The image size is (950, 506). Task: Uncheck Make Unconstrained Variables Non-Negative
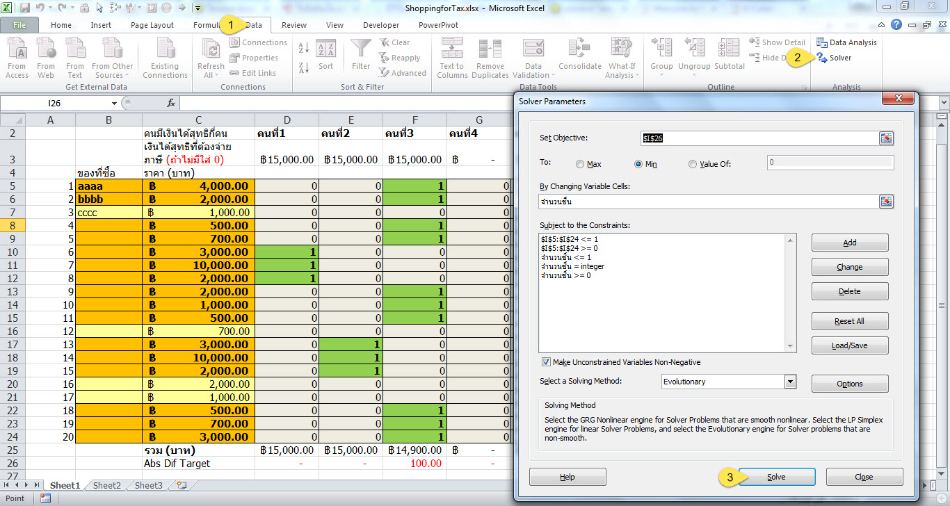(x=547, y=362)
